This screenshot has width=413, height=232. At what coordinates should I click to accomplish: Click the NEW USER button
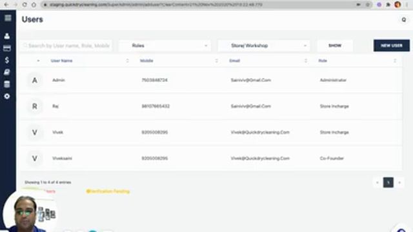coord(392,46)
